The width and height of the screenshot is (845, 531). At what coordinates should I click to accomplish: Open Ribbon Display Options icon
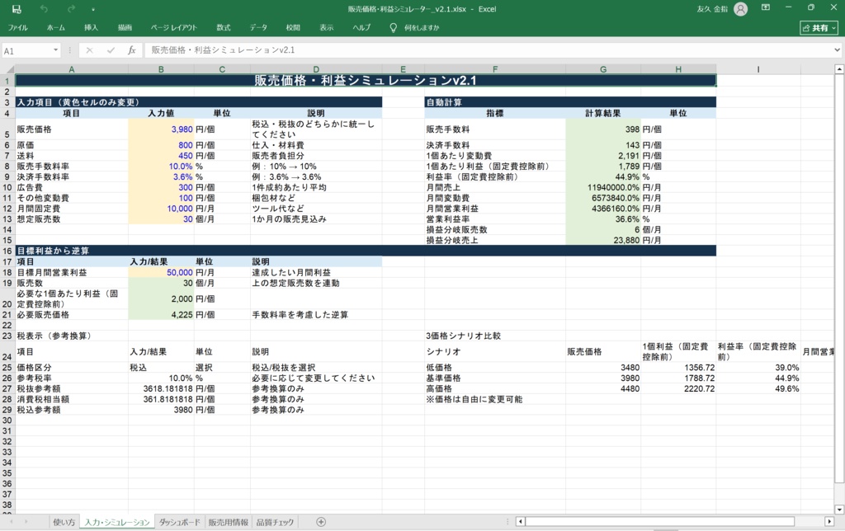765,7
